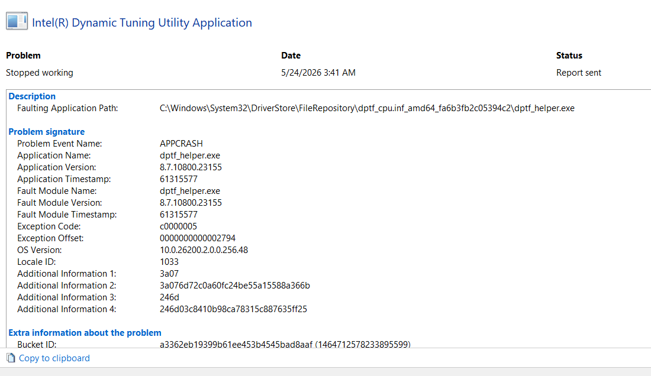Select Application Timestamp value 61315577
This screenshot has height=376, width=651.
(179, 179)
